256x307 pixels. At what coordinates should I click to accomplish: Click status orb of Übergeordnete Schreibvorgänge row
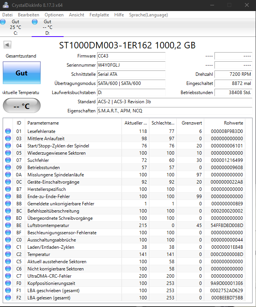[x=8, y=218]
